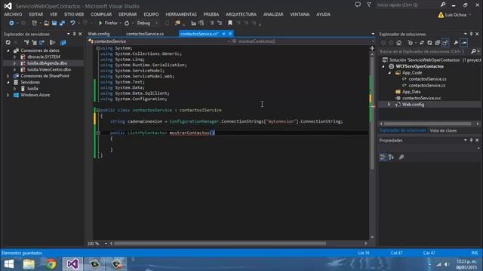Collapse the Conexiones de datos node

tap(8, 50)
